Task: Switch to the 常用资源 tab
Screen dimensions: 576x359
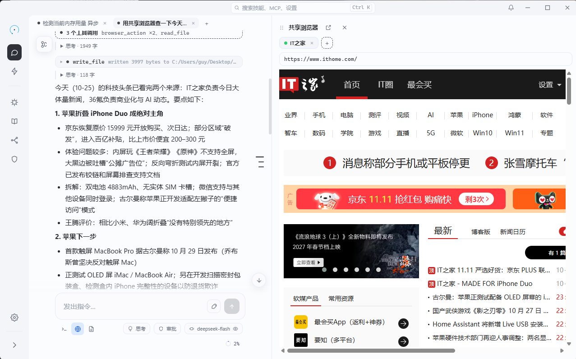Action: tap(341, 298)
